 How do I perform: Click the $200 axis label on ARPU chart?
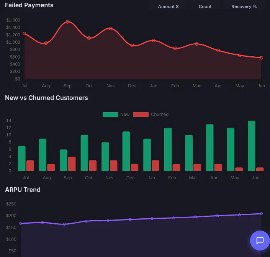coord(11,216)
